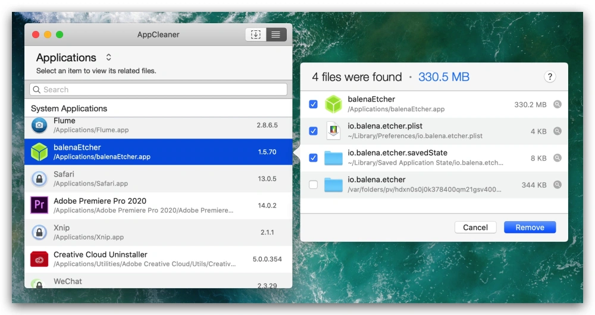Uncheck the balenaEtcher.app checkbox
The width and height of the screenshot is (595, 315).
[x=313, y=104]
